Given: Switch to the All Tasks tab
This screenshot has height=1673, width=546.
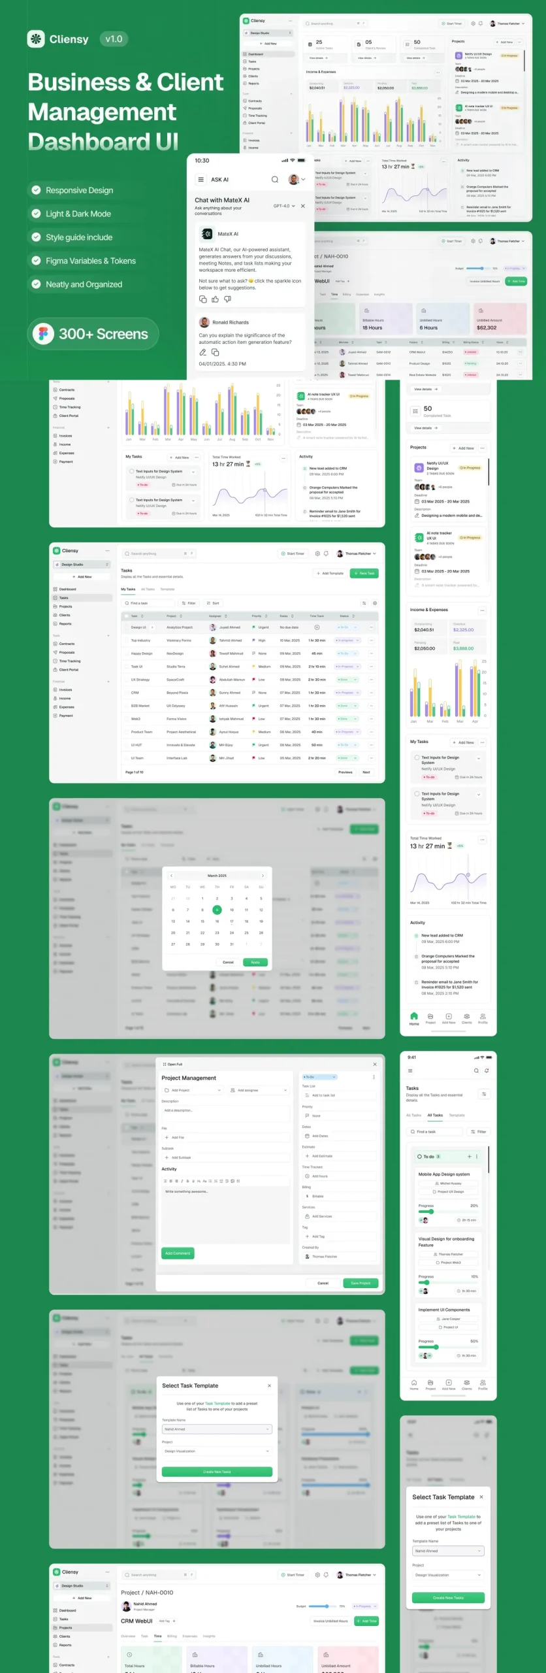Looking at the screenshot, I should coord(148,589).
